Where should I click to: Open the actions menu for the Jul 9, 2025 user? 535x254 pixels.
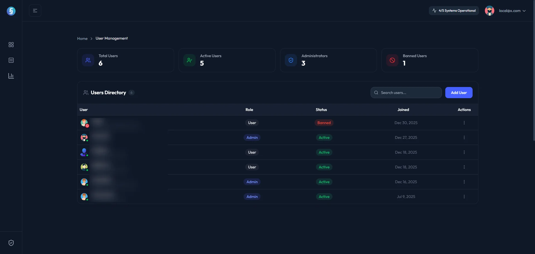pyautogui.click(x=464, y=197)
